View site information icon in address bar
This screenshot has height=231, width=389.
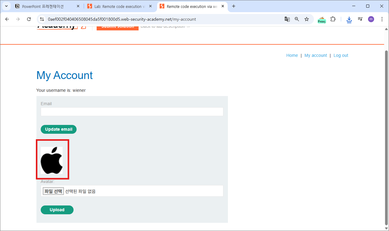tap(42, 19)
